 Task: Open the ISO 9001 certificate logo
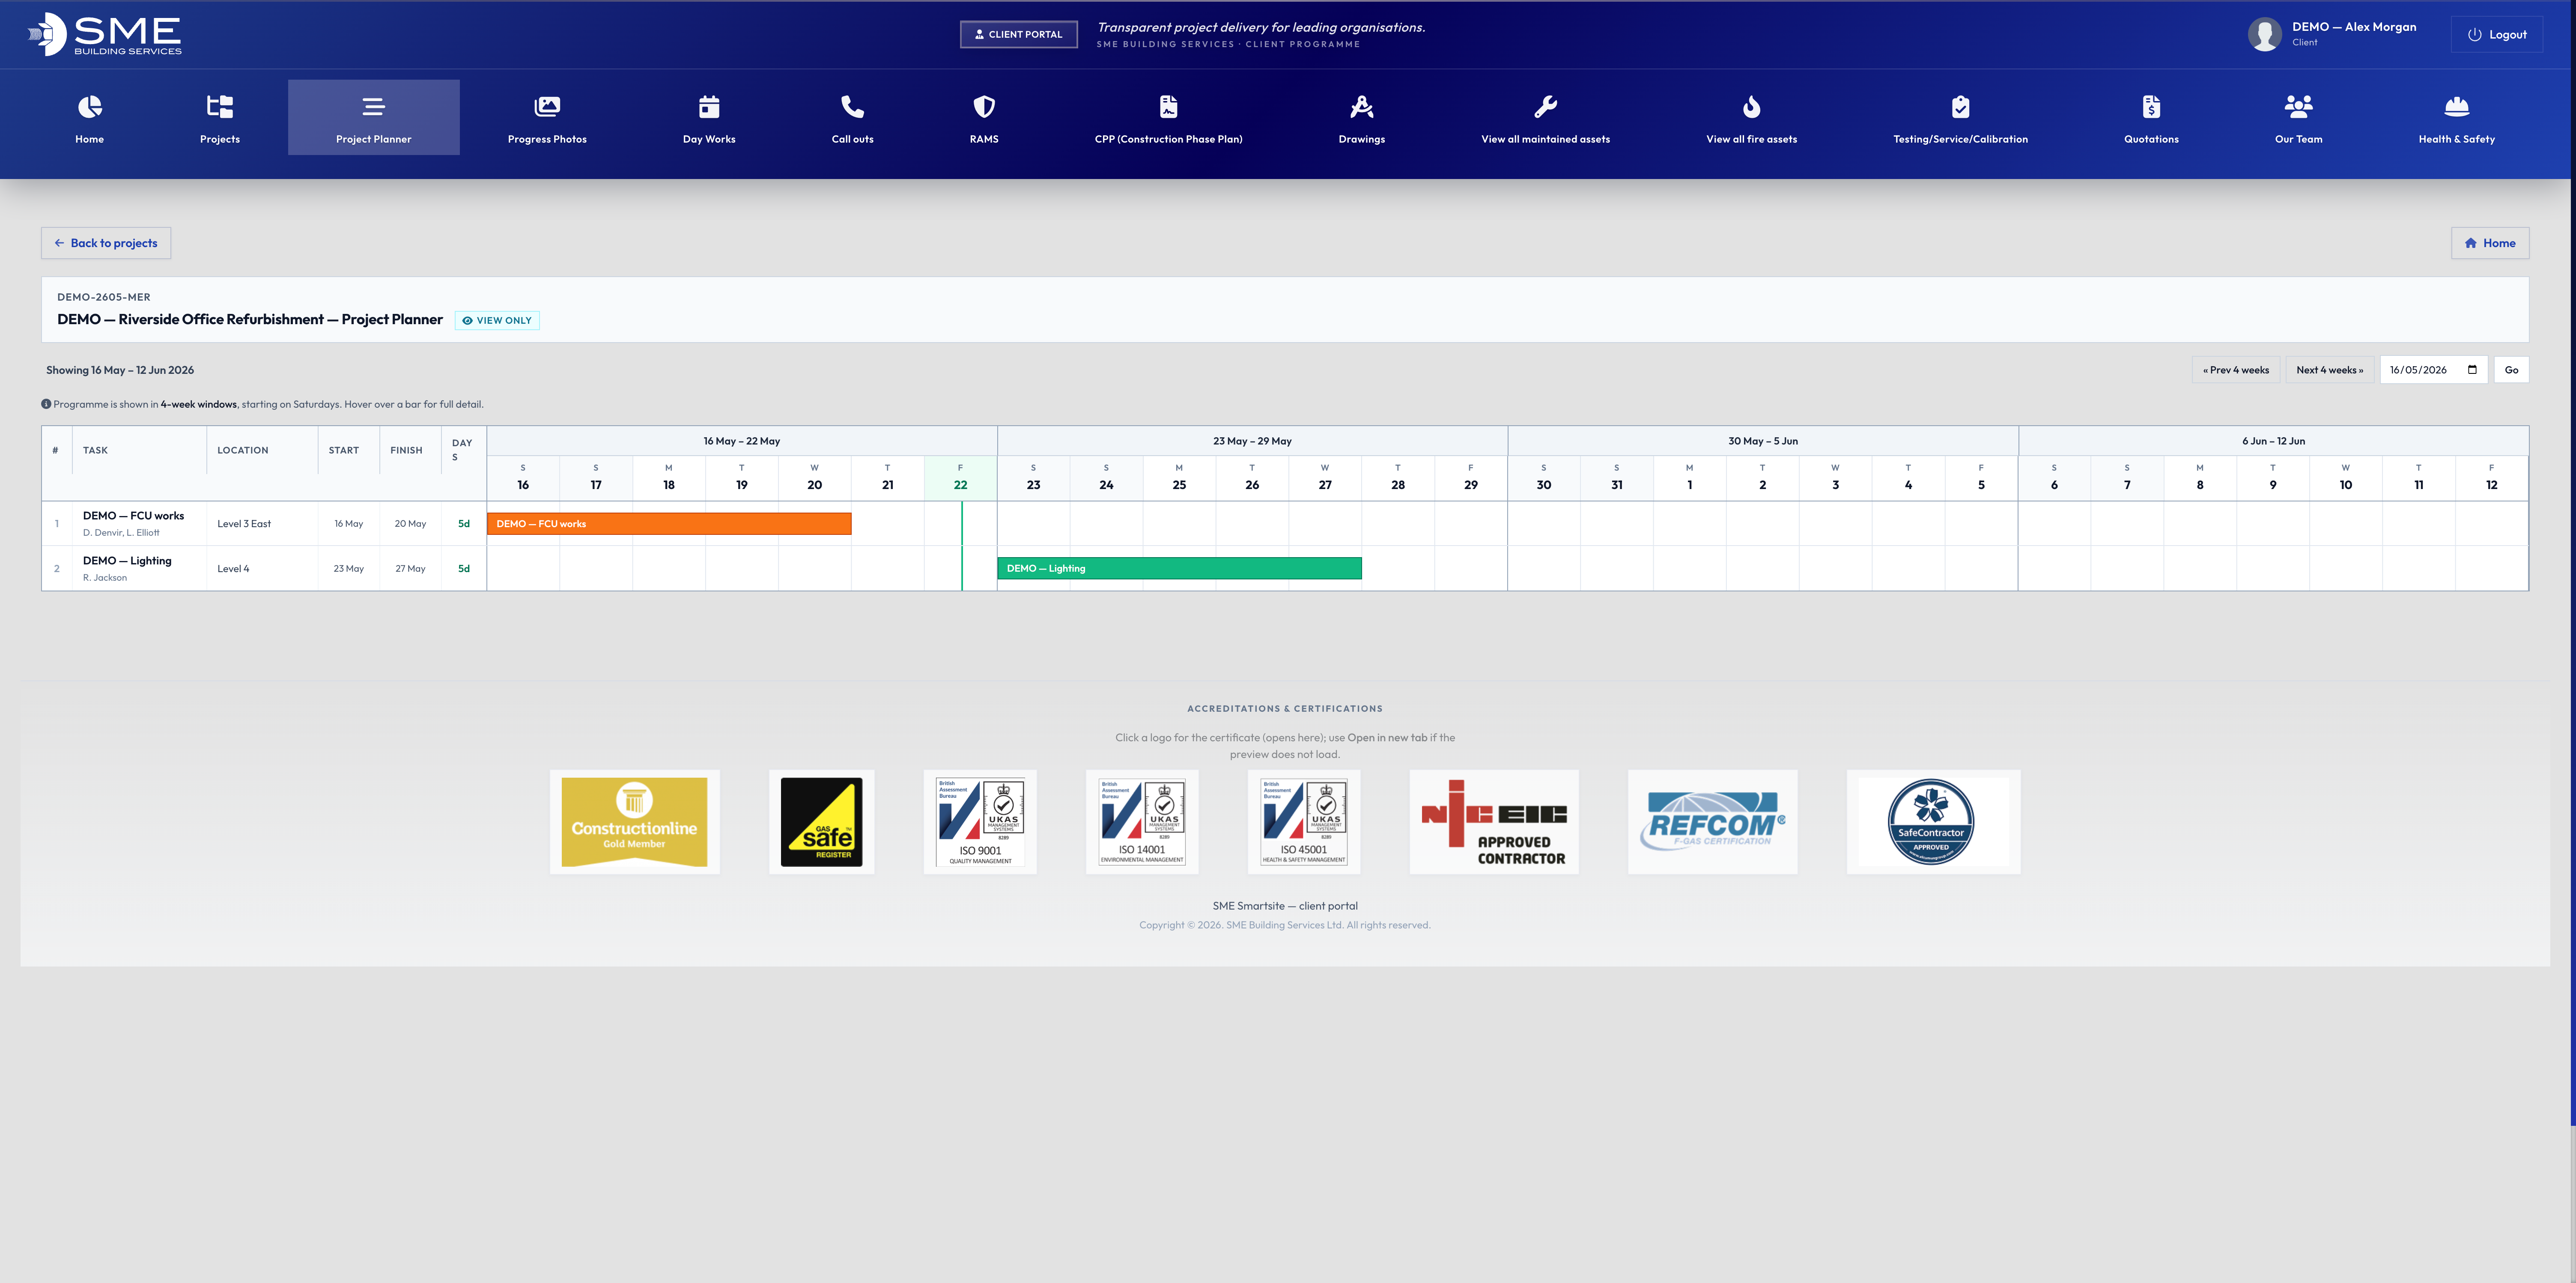point(980,822)
